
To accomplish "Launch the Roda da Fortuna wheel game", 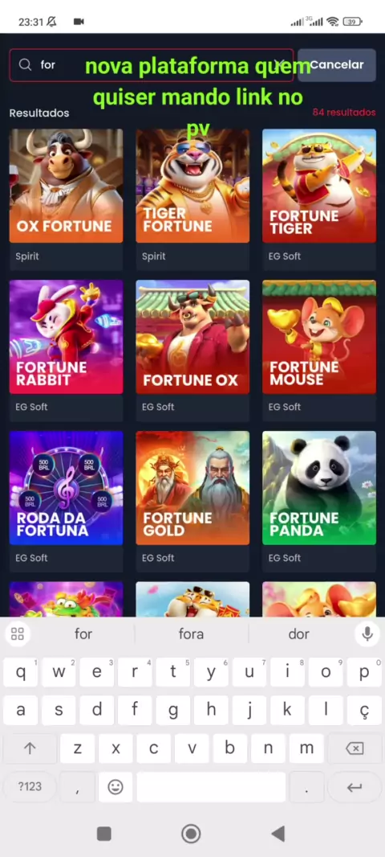I will tap(66, 488).
